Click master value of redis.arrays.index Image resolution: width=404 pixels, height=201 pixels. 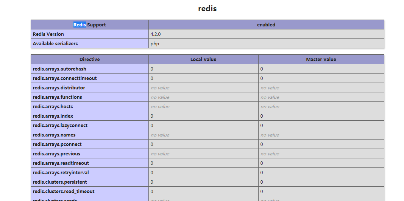pos(262,116)
